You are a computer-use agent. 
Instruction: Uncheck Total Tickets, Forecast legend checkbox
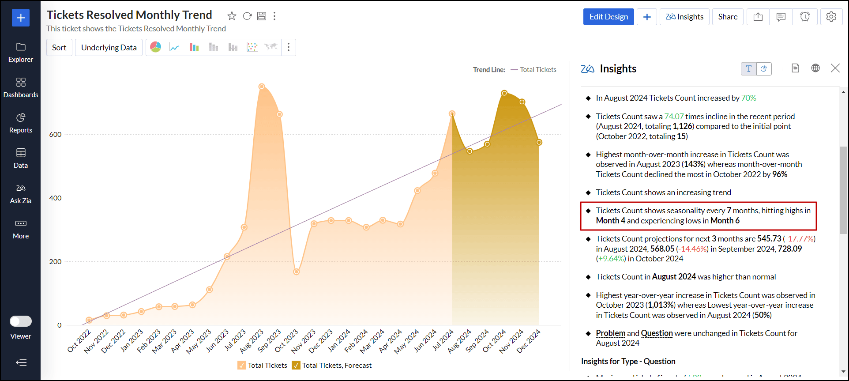click(296, 365)
